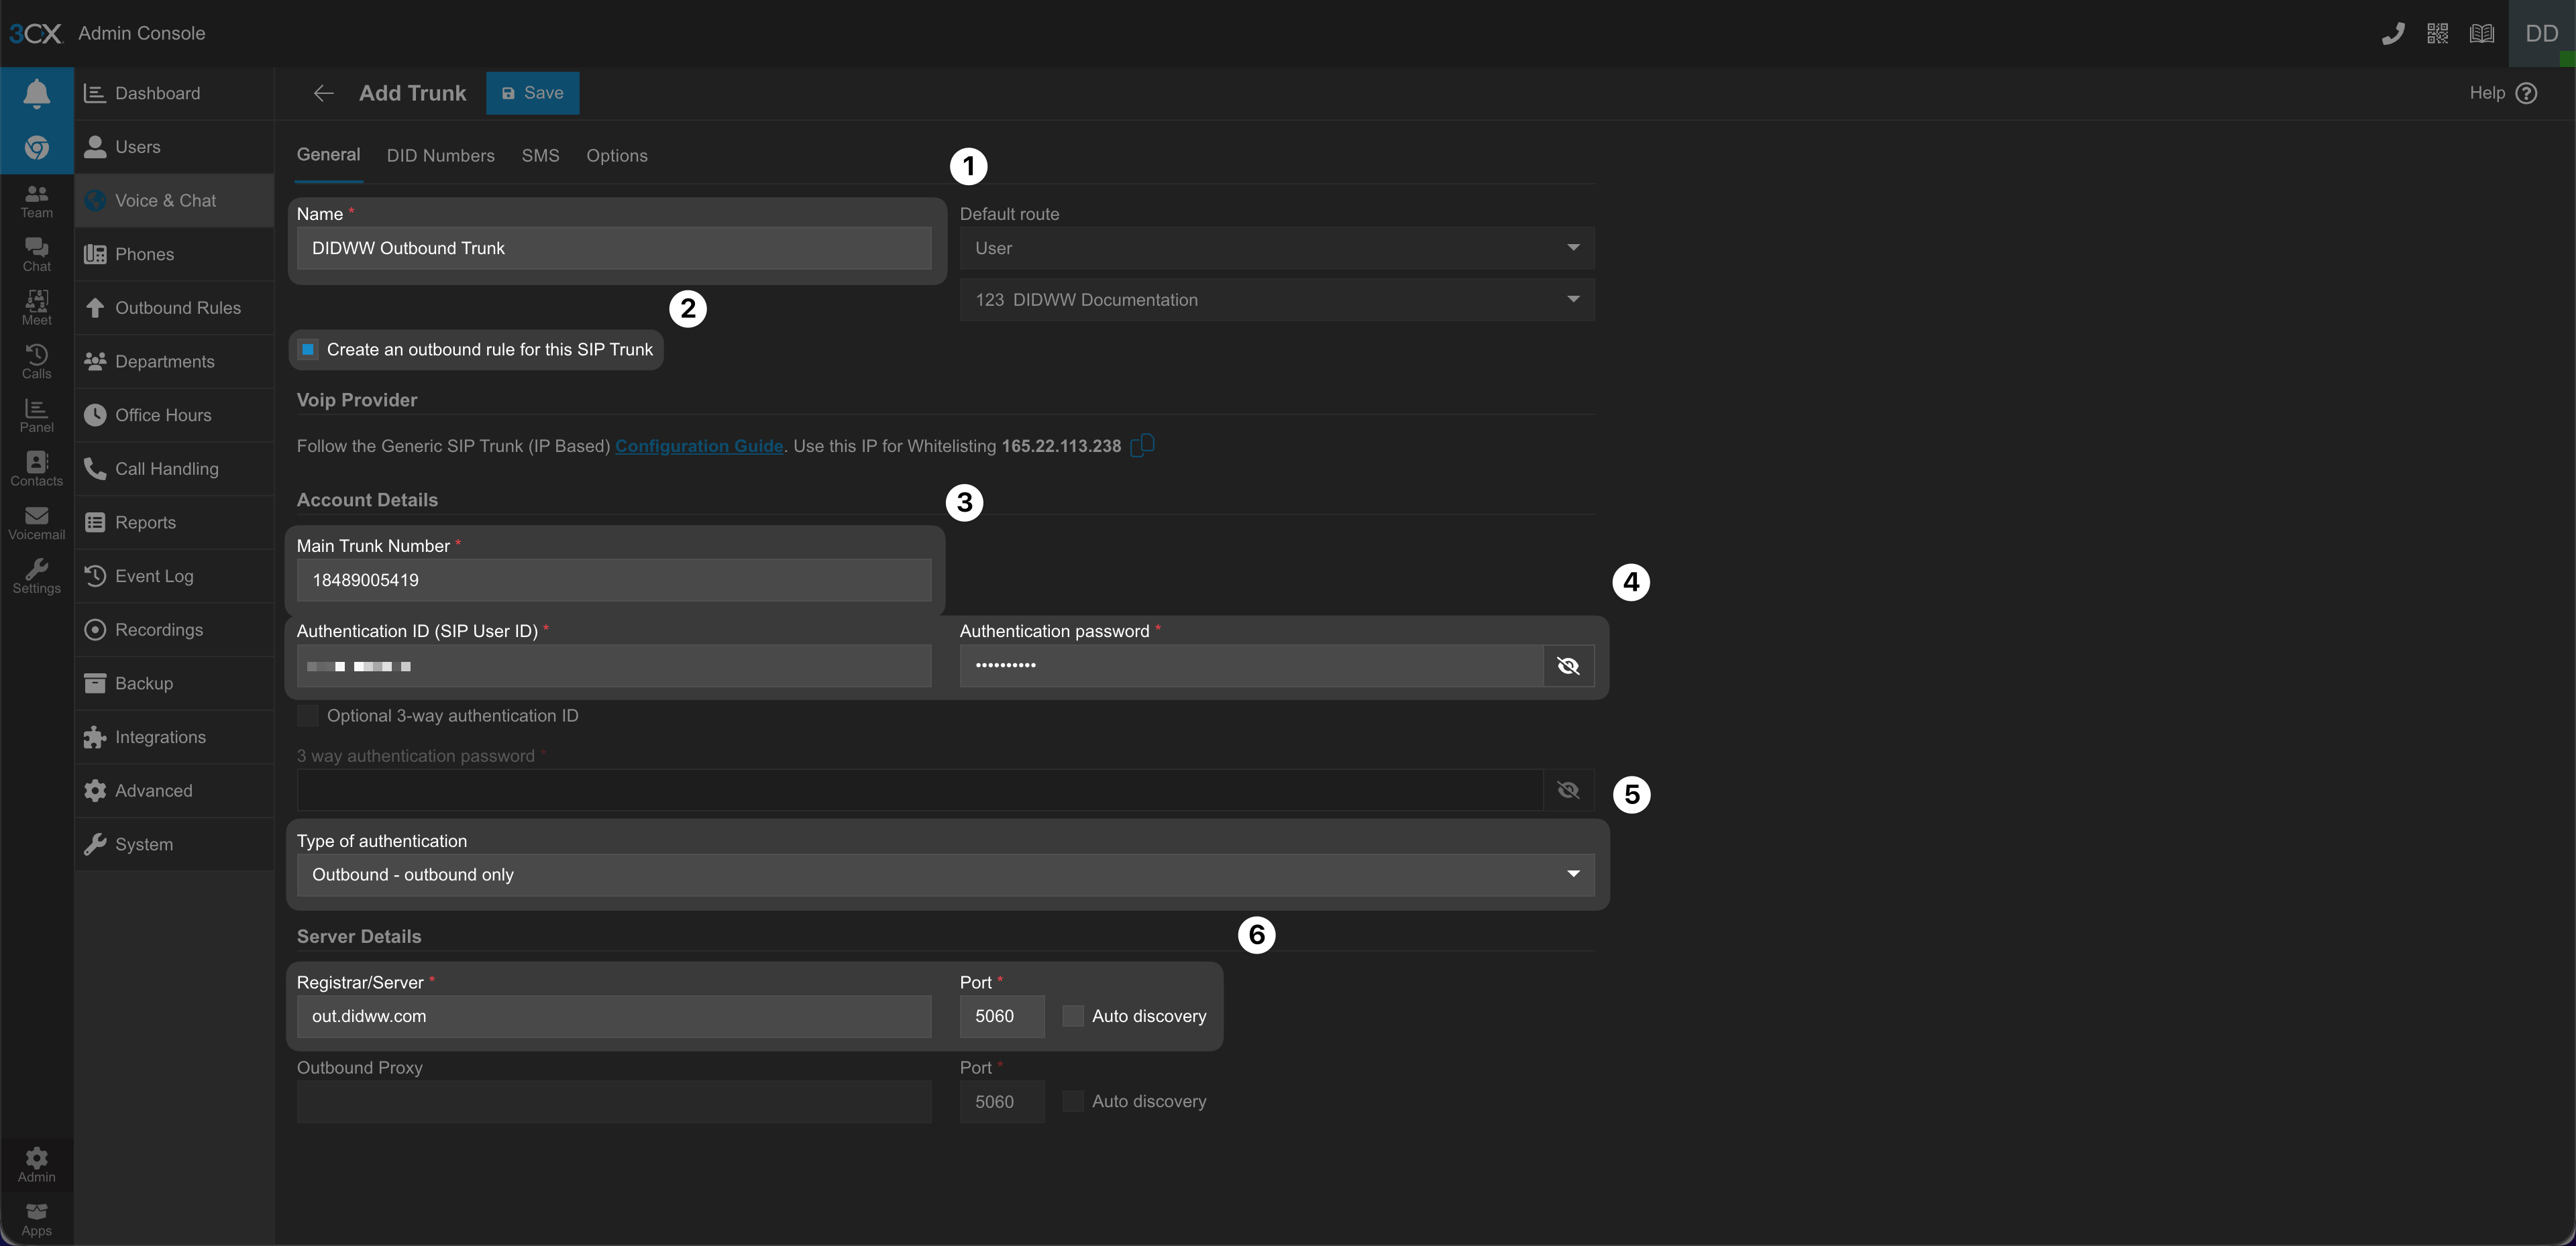Image resolution: width=2576 pixels, height=1246 pixels.
Task: Copy the whitelisting IP address
Action: tap(1142, 445)
